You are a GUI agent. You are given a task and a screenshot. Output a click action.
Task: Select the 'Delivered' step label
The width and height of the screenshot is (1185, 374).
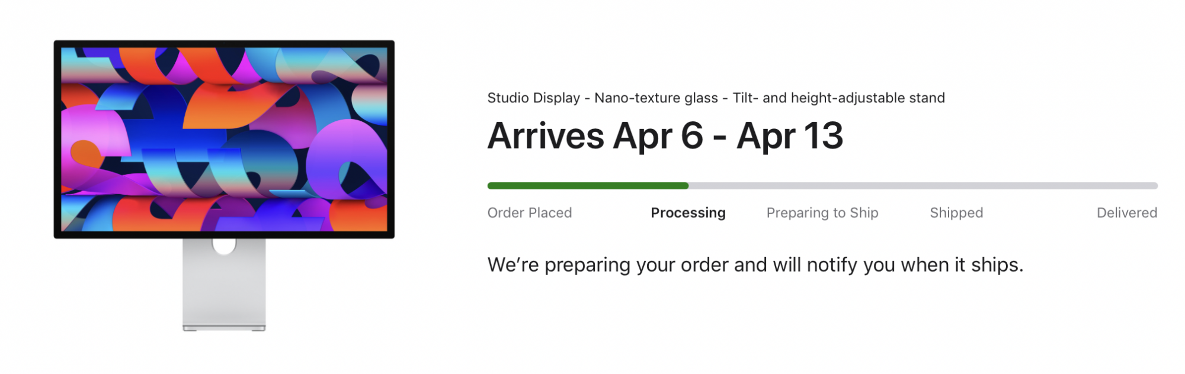[1126, 212]
